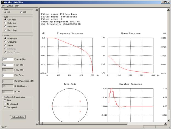171x129 pixels.
Task: Select Band Stop filter type
Action: 5,30
